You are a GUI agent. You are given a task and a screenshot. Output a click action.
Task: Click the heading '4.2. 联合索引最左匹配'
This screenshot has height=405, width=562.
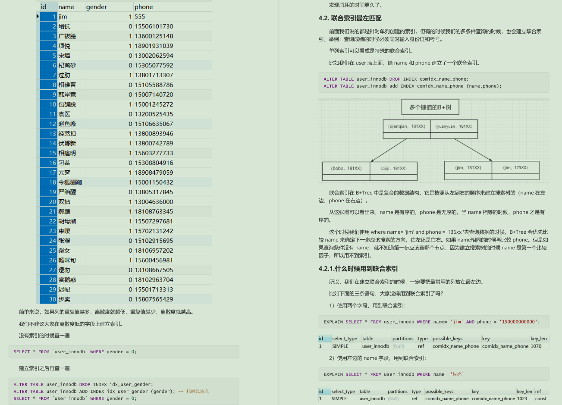(x=350, y=18)
